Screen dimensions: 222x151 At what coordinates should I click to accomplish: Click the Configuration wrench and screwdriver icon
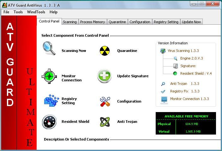pyautogui.click(x=105, y=102)
